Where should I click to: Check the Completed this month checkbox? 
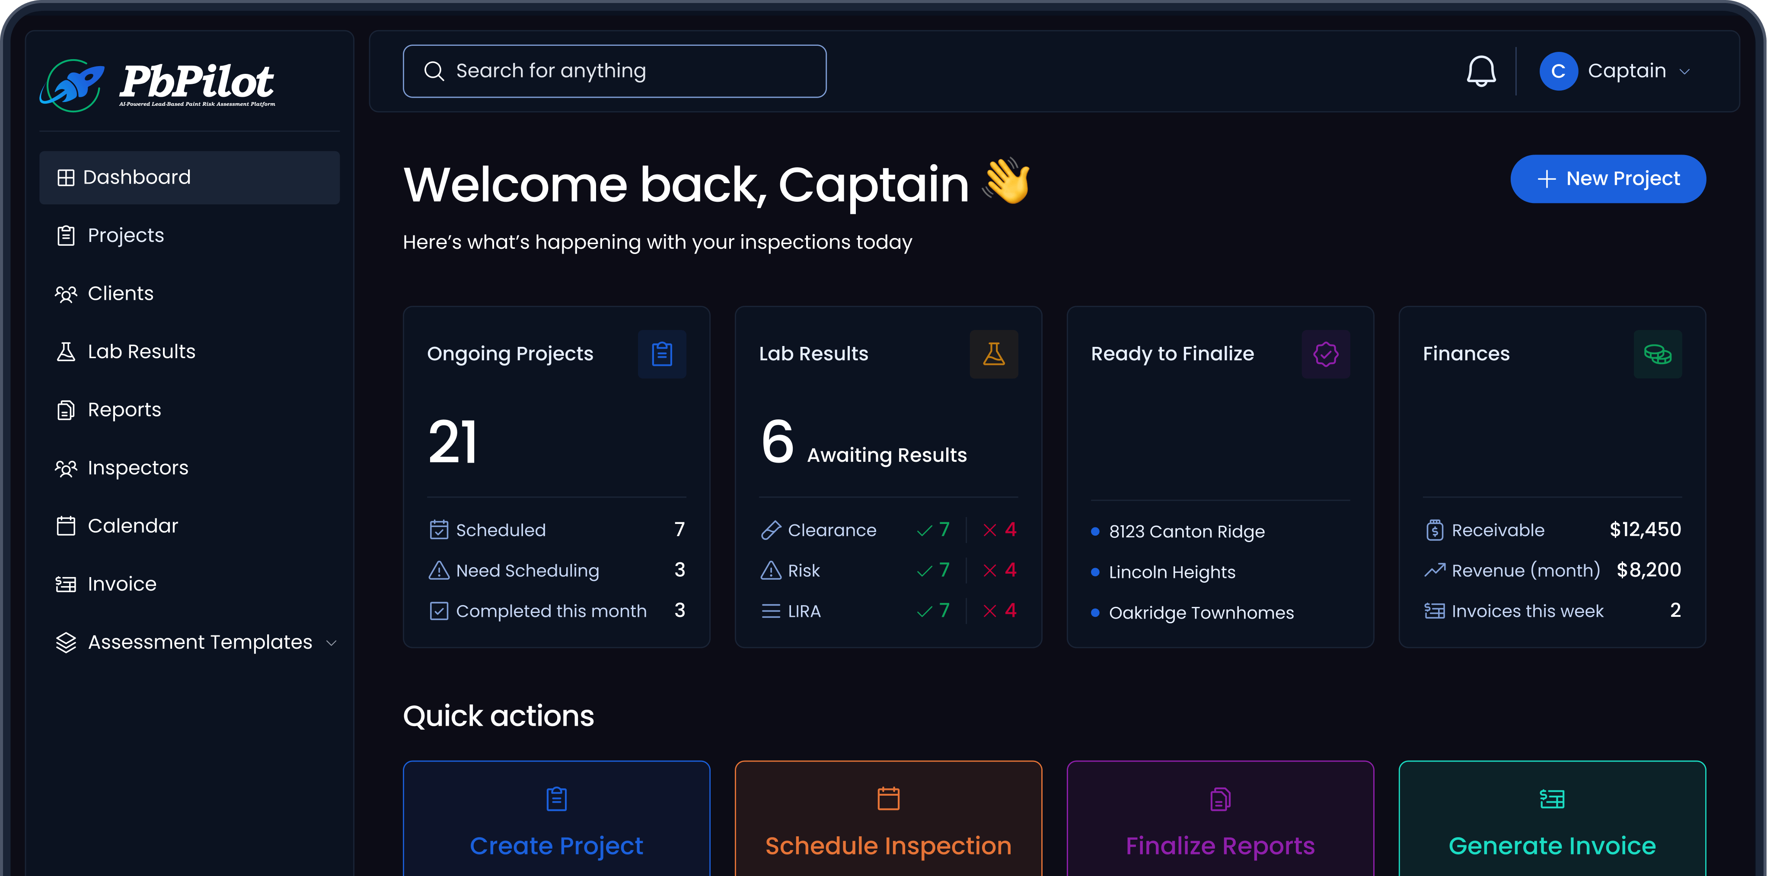tap(438, 610)
